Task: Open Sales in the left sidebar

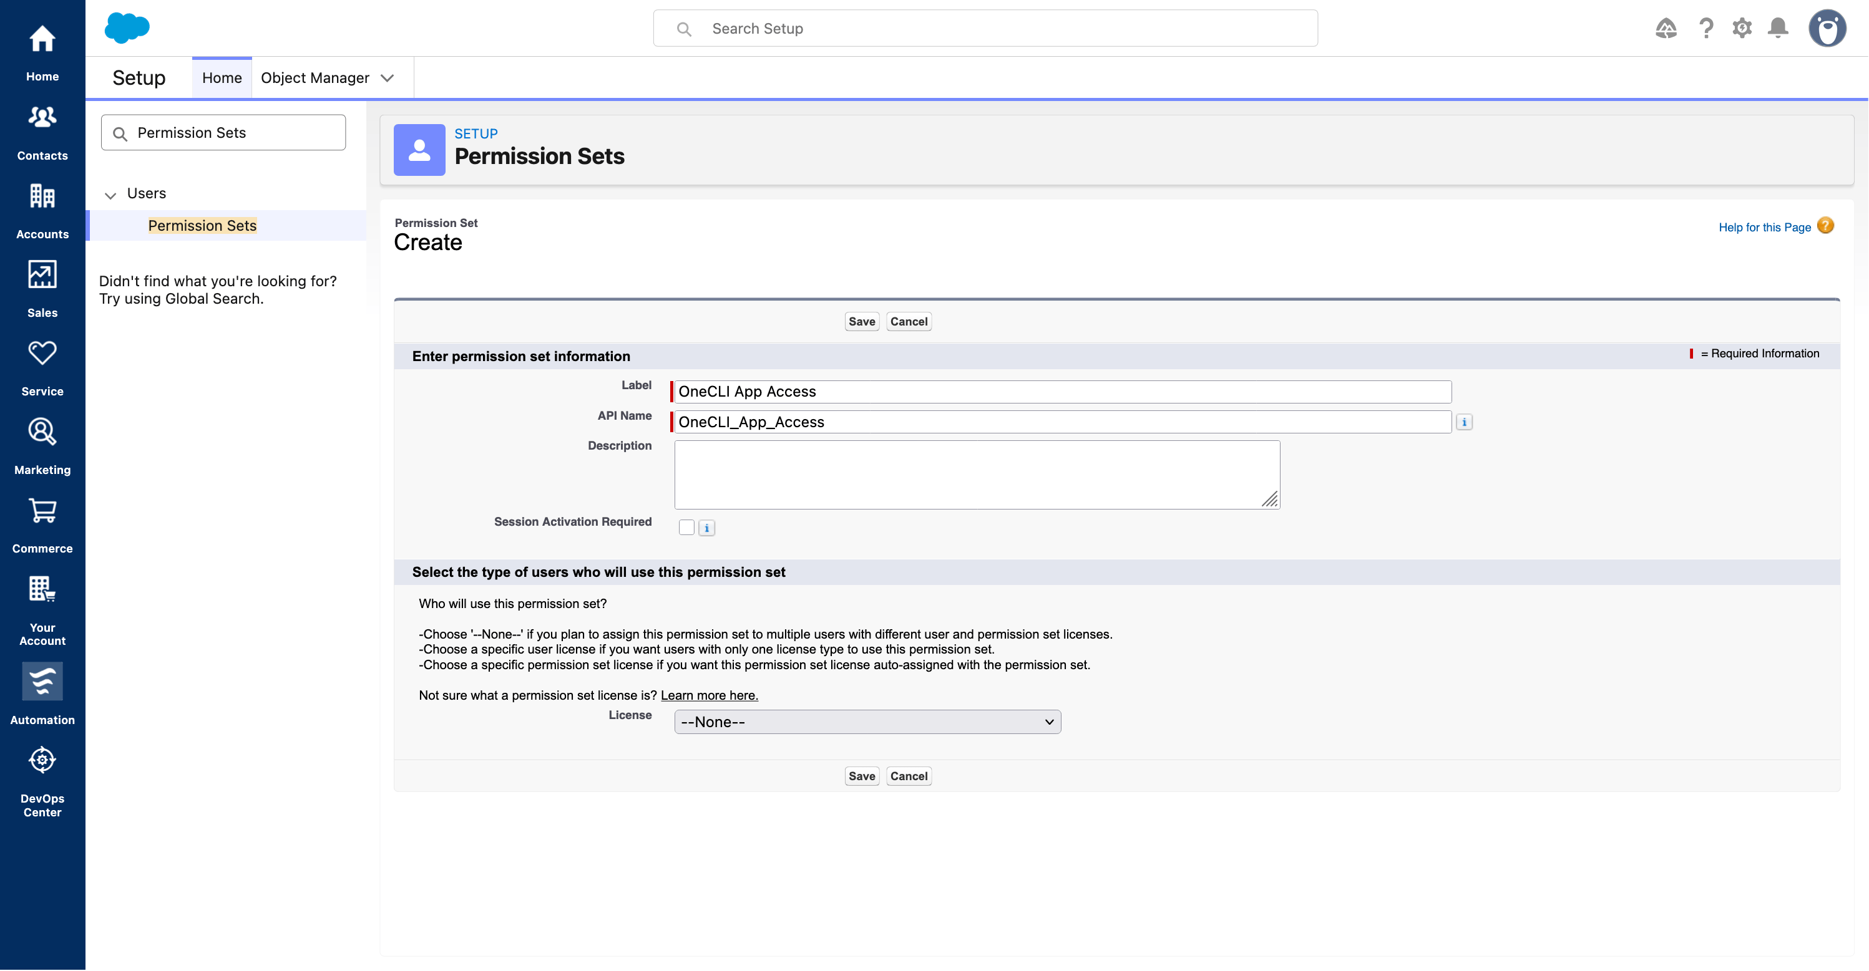Action: tap(42, 289)
